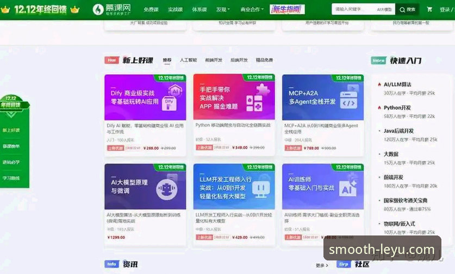Open the MCP+A2A 多Agent全栈开发 thumbnail
The height and width of the screenshot is (274, 455).
point(323,97)
